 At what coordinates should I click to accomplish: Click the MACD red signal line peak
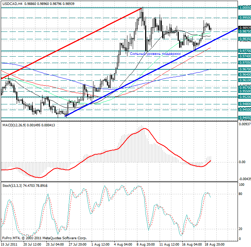tap(144, 128)
